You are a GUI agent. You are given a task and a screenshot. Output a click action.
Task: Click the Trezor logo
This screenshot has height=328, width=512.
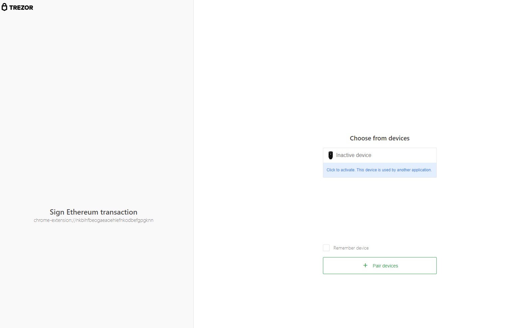(x=17, y=7)
